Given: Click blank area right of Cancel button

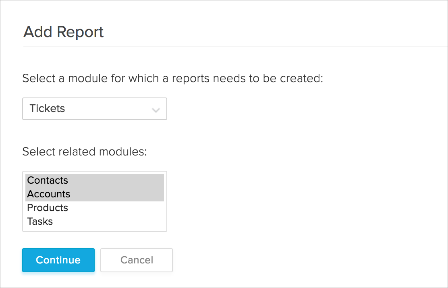Looking at the screenshot, I should point(282,260).
